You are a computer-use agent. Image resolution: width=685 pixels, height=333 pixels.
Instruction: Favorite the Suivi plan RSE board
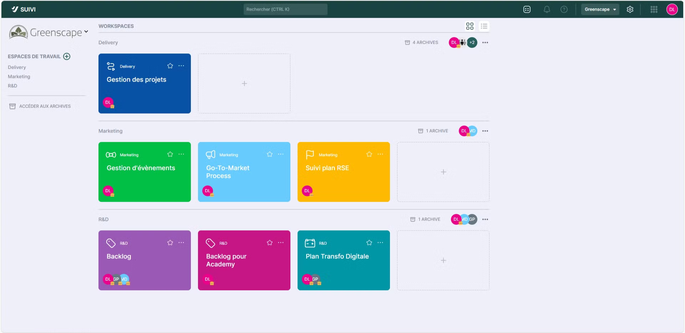(x=369, y=154)
